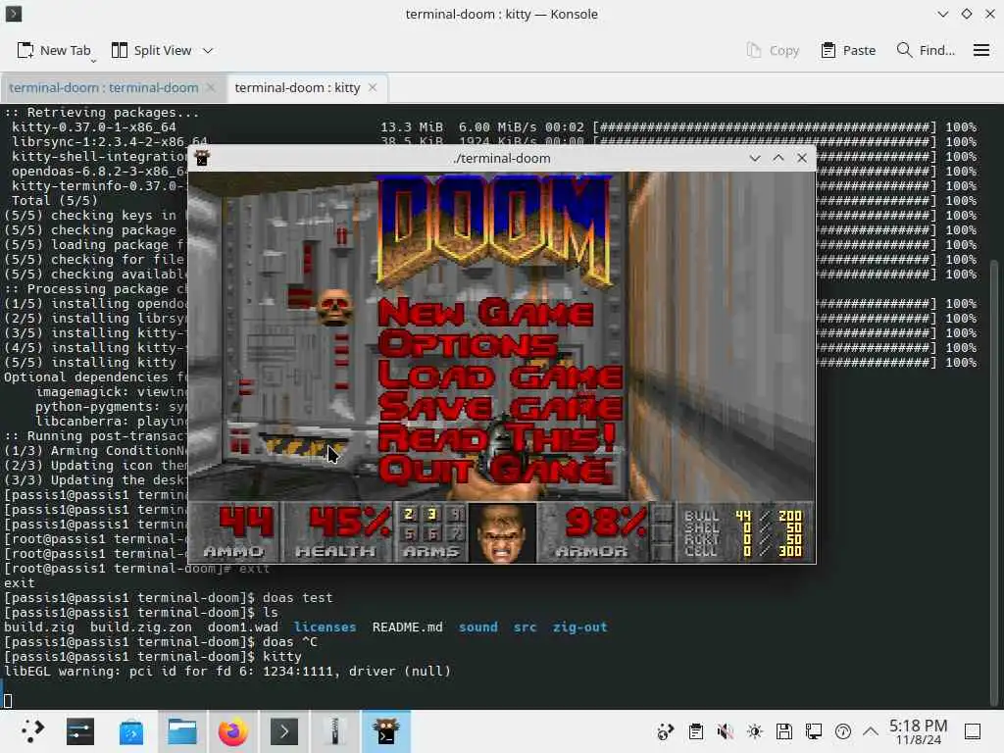Select New Game in Doom menu

(x=485, y=313)
